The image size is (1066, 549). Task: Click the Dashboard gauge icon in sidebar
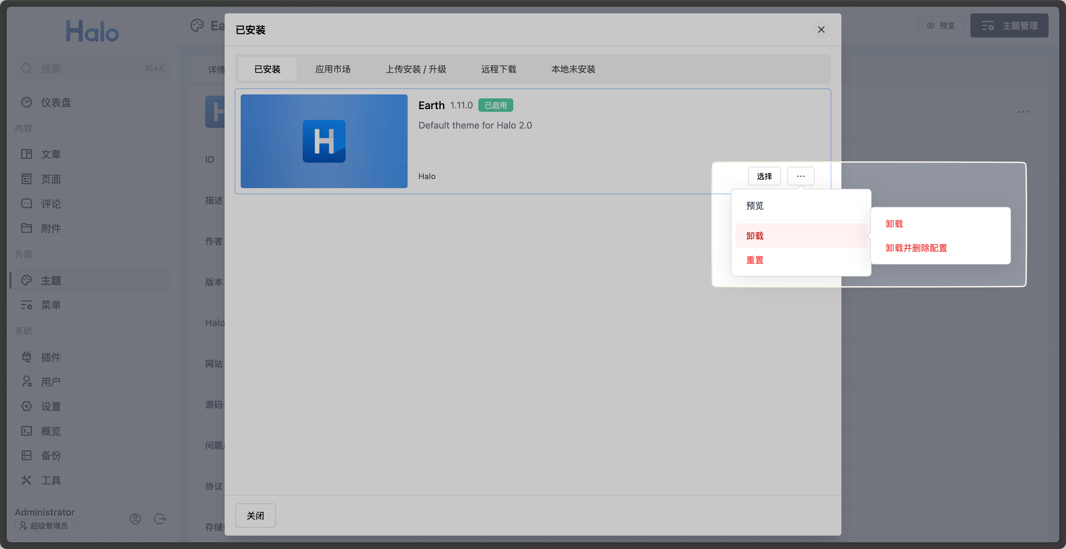click(26, 102)
